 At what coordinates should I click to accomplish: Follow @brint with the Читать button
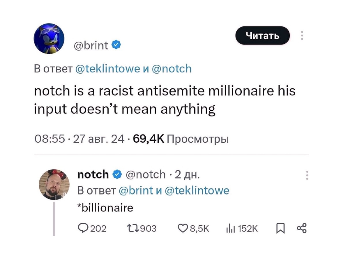(262, 36)
